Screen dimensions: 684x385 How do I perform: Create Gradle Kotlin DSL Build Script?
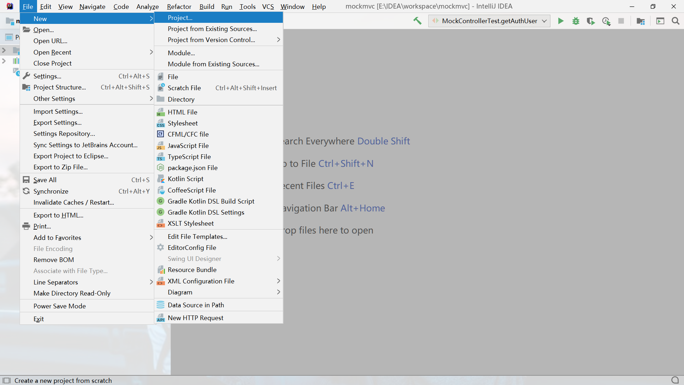point(219,201)
